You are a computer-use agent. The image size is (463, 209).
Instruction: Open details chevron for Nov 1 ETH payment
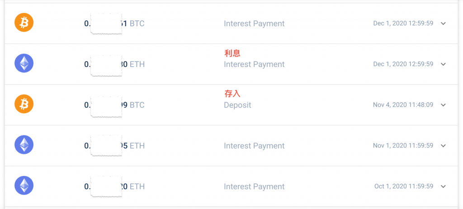coord(443,146)
